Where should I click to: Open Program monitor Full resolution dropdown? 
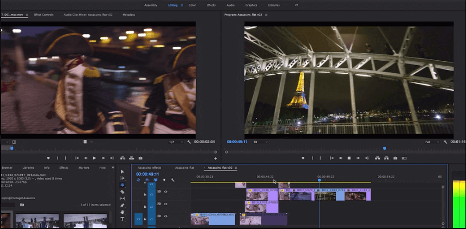pos(432,142)
